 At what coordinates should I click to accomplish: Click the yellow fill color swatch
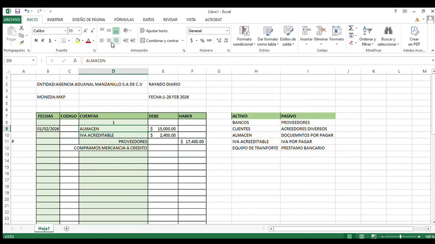click(78, 41)
